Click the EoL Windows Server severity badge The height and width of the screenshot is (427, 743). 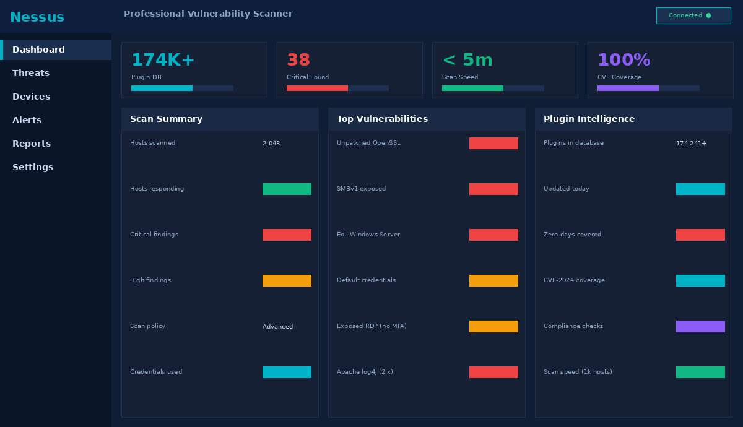click(493, 235)
